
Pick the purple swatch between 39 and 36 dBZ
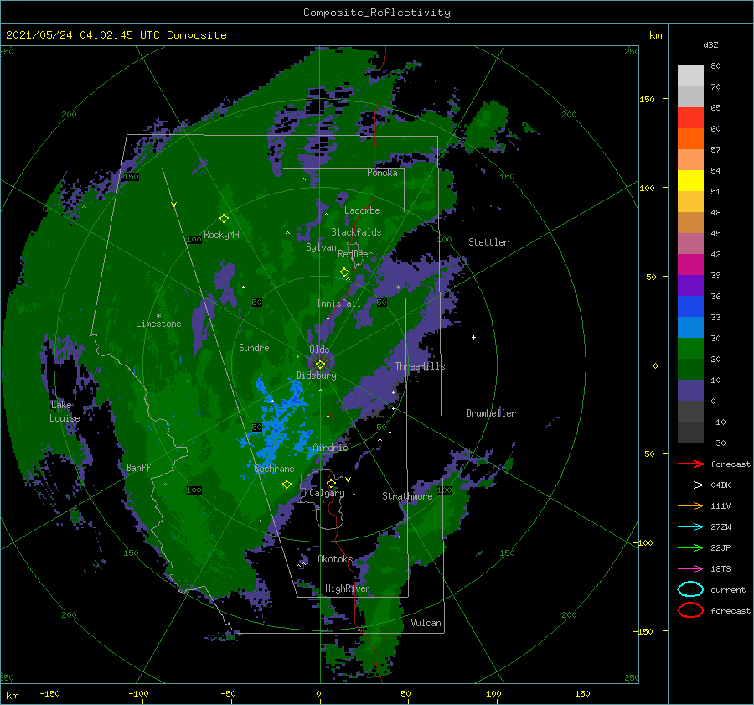[690, 285]
